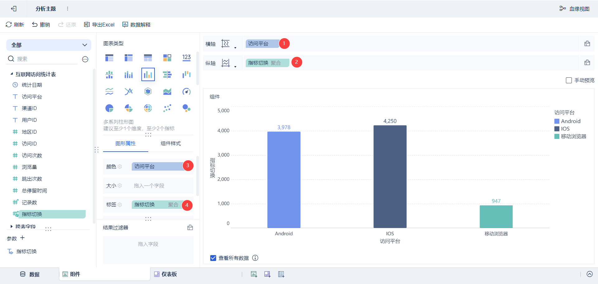This screenshot has width=598, height=284.
Task: Open the 全部 dataset dropdown
Action: 49,45
